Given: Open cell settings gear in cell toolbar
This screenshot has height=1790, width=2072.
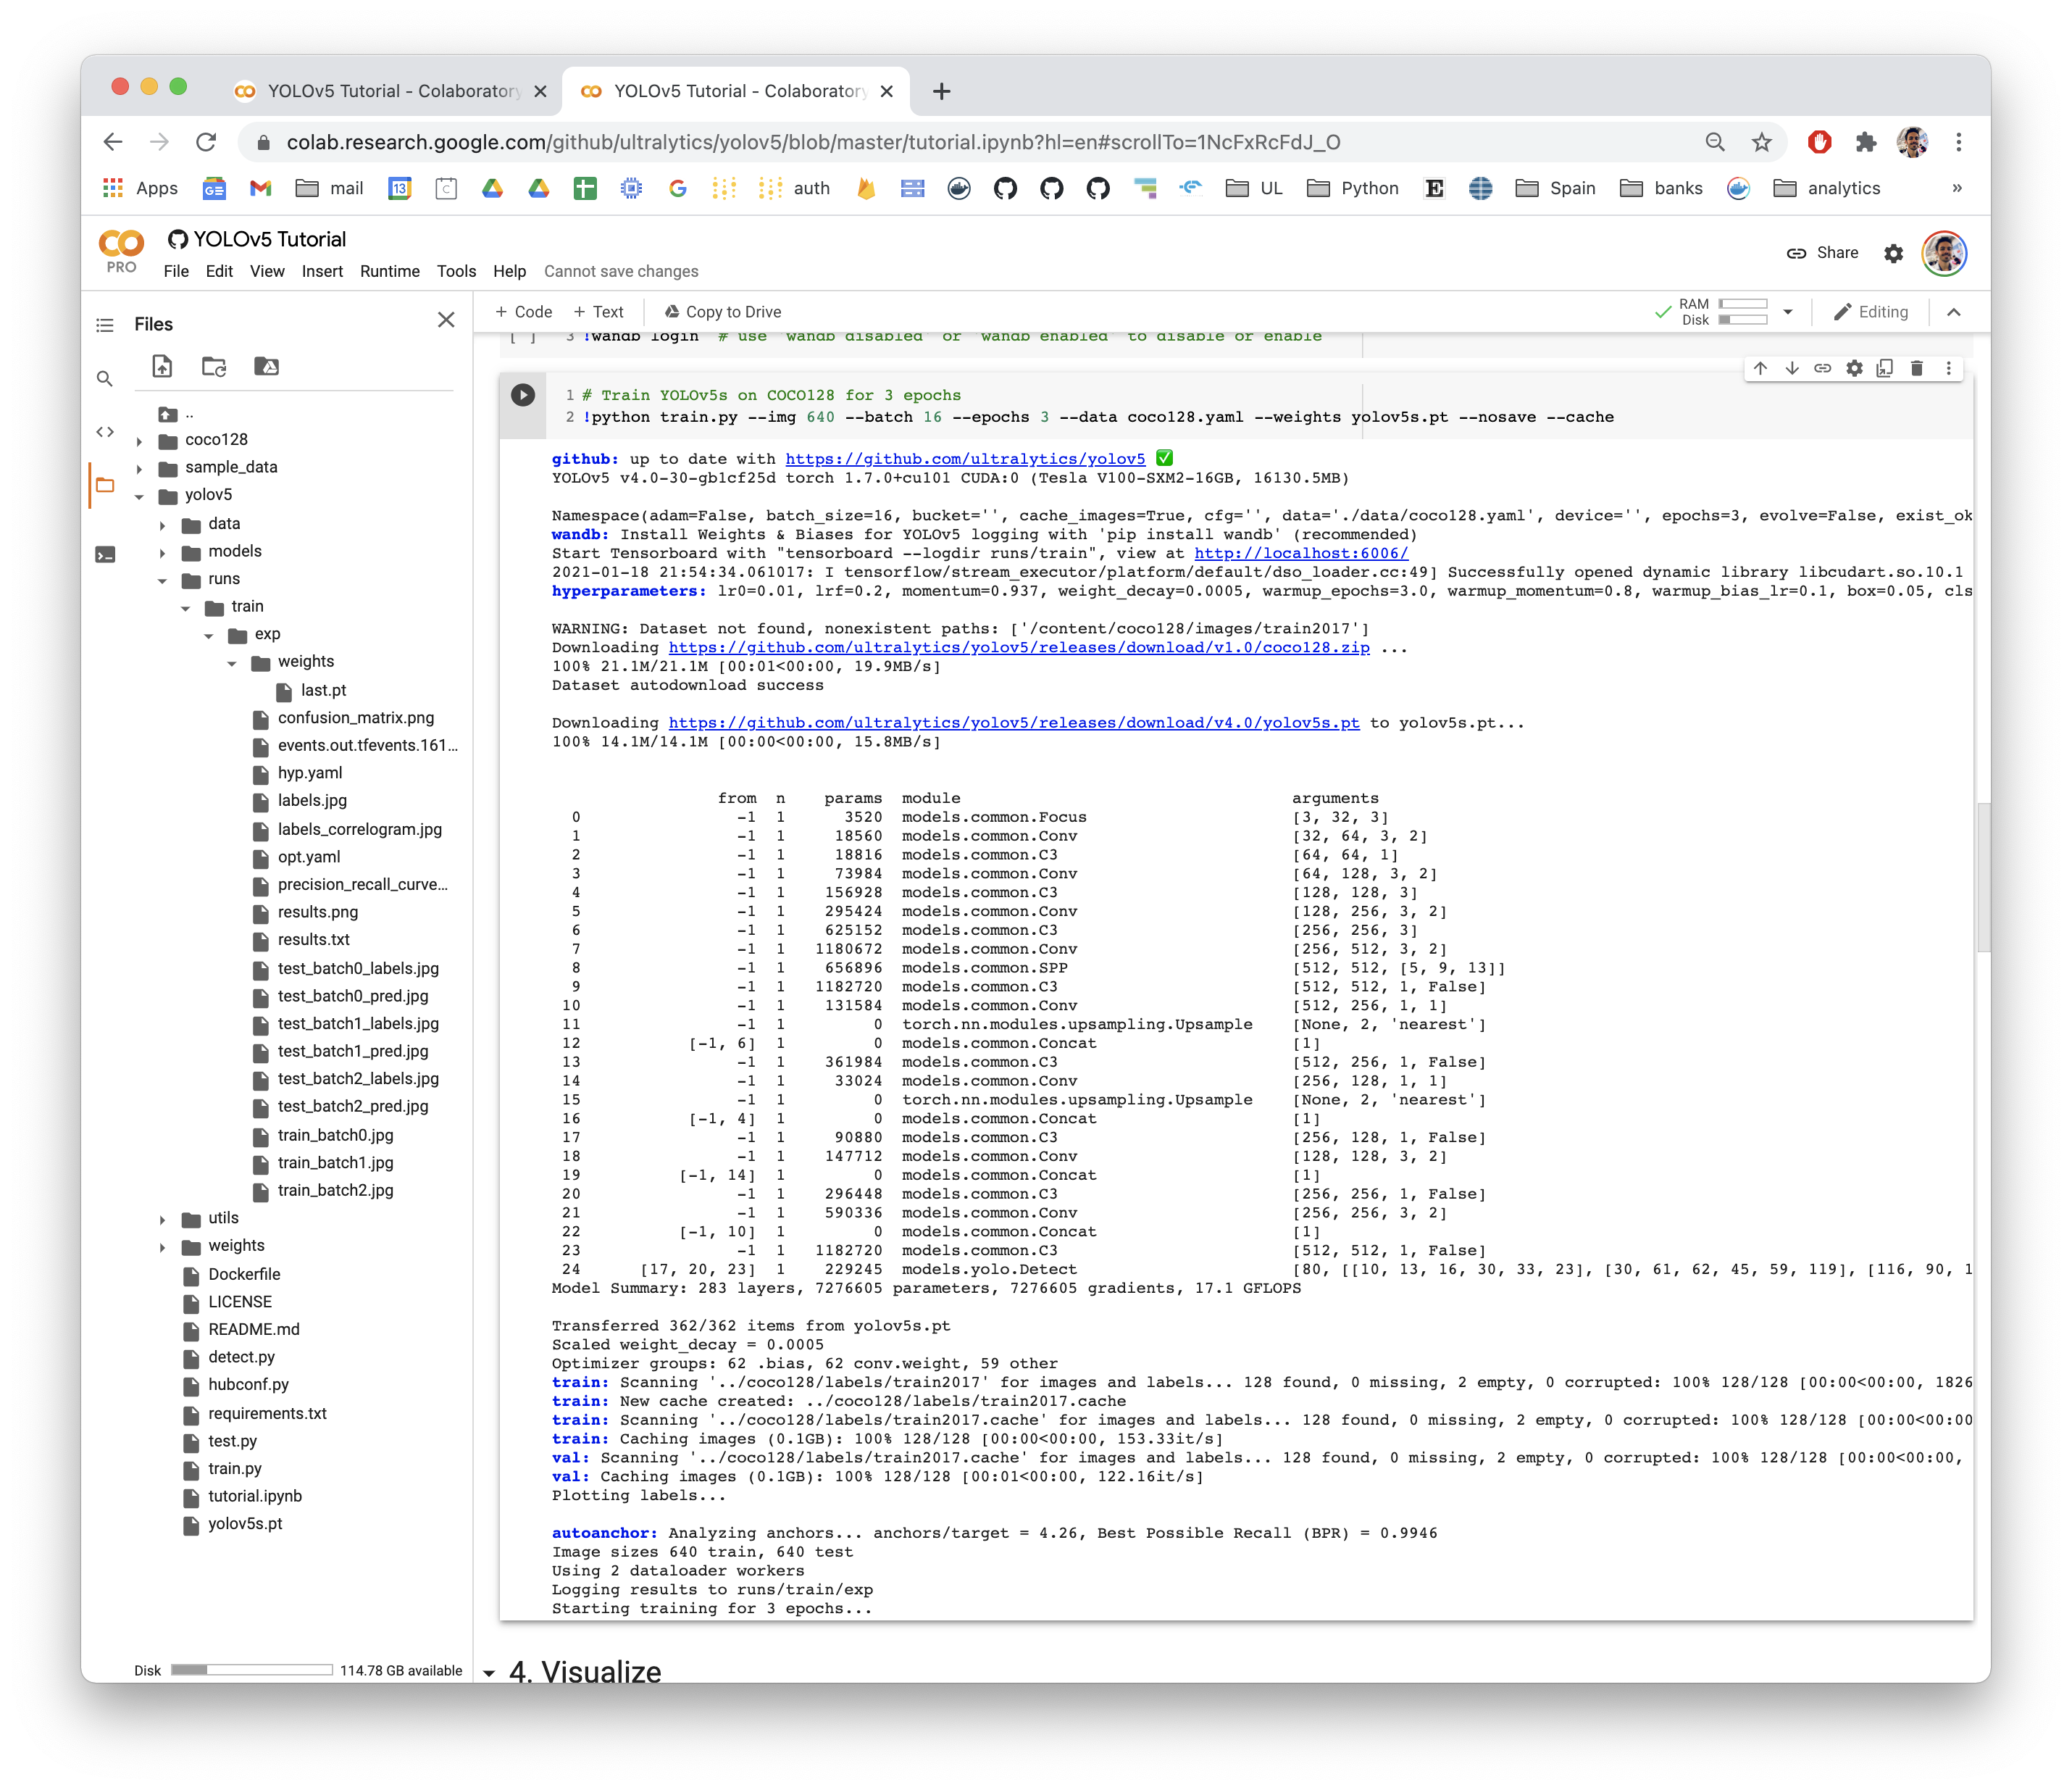Looking at the screenshot, I should pos(1854,368).
